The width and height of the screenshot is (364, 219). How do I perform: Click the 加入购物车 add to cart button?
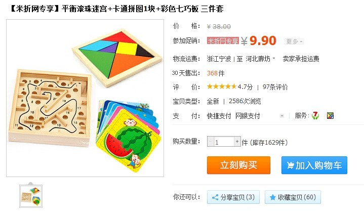[x=314, y=165]
